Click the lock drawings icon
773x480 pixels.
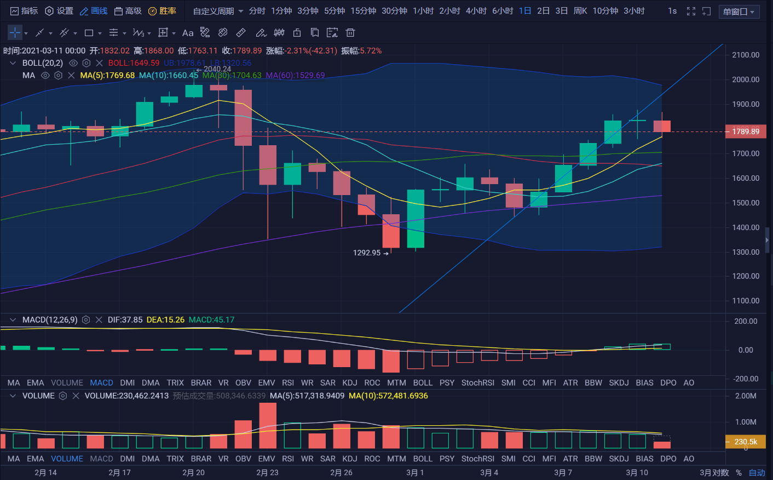coord(297,33)
